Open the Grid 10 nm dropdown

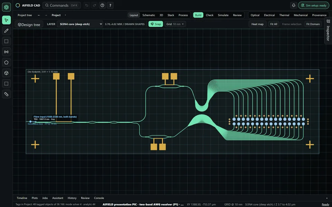(x=175, y=24)
